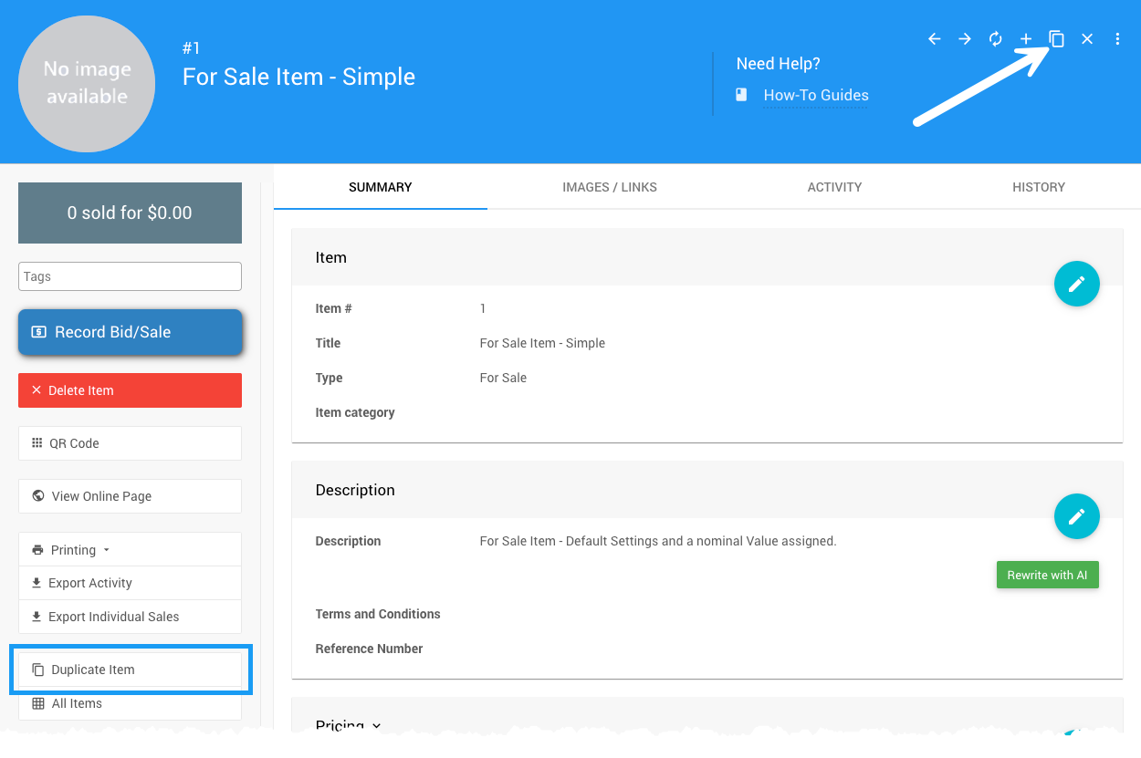The width and height of the screenshot is (1141, 758).
Task: Click Rewrite with AI button
Action: coord(1047,576)
